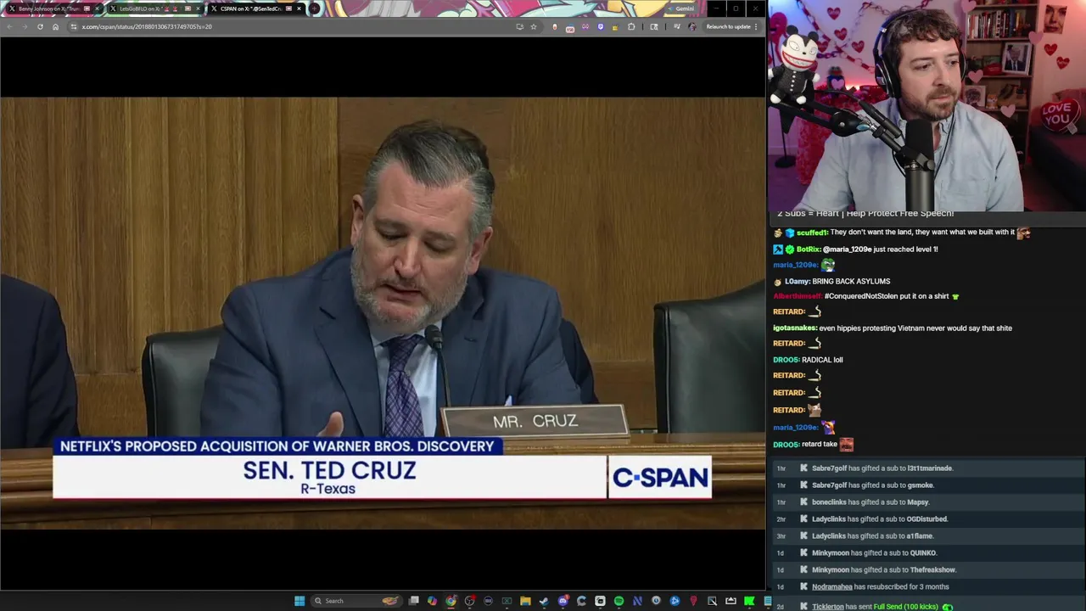1086x611 pixels.
Task: Open the browser extensions puzzle icon
Action: click(x=631, y=26)
